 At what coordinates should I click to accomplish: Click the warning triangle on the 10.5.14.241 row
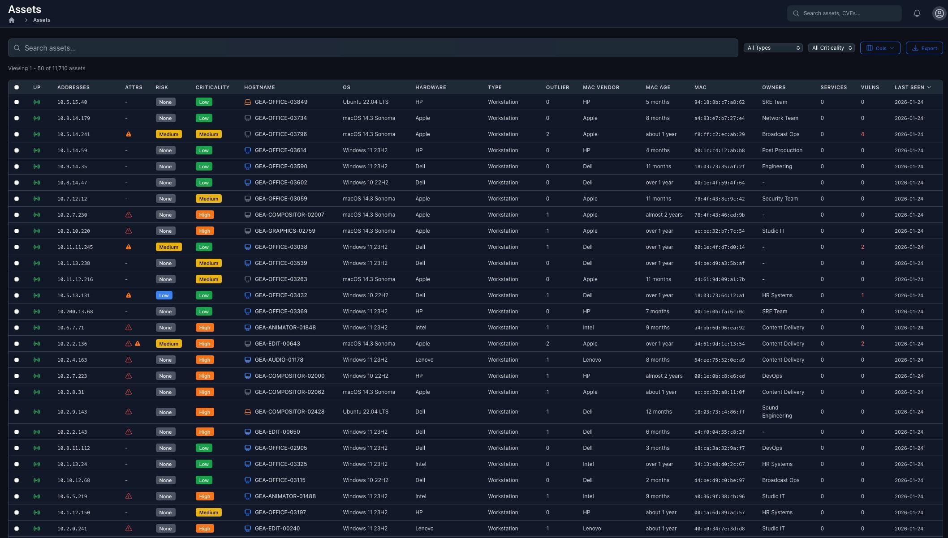(129, 134)
